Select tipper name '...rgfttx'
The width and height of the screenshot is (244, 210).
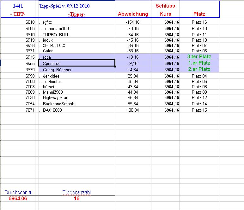click(46, 22)
